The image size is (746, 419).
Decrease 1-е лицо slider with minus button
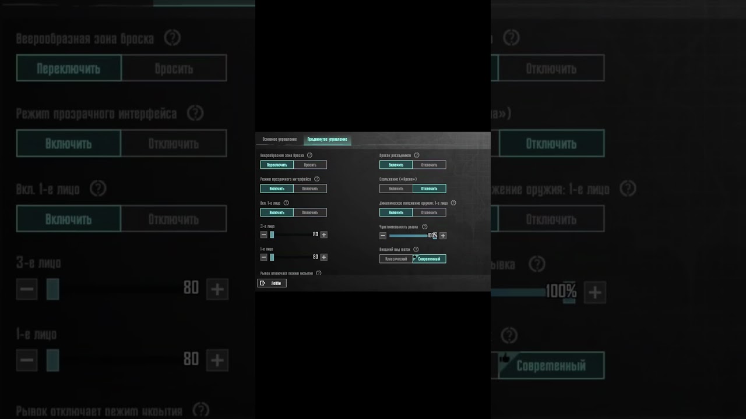click(x=263, y=257)
